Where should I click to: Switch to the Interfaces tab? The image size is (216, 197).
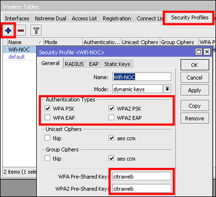(17, 18)
